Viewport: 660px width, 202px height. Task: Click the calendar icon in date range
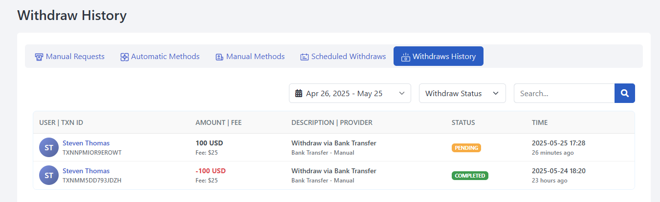tap(299, 93)
